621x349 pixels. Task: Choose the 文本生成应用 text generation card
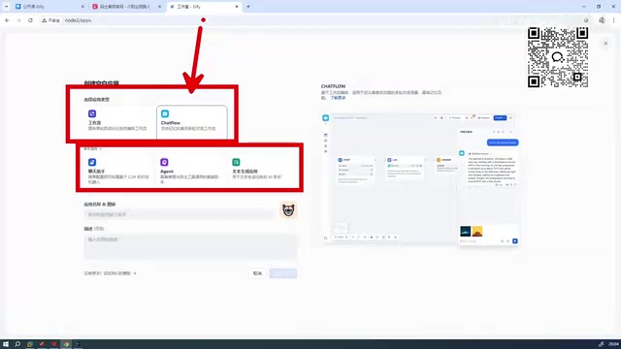tap(262, 171)
